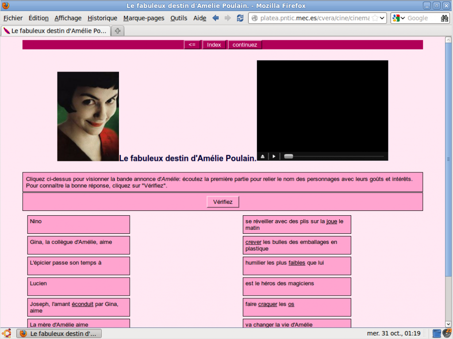The height and width of the screenshot is (339, 453).
Task: Reload the current page
Action: pyautogui.click(x=240, y=18)
